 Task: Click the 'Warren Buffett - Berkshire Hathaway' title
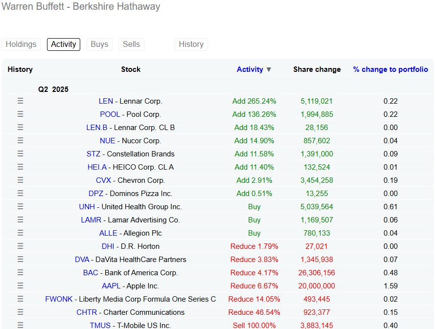point(81,6)
